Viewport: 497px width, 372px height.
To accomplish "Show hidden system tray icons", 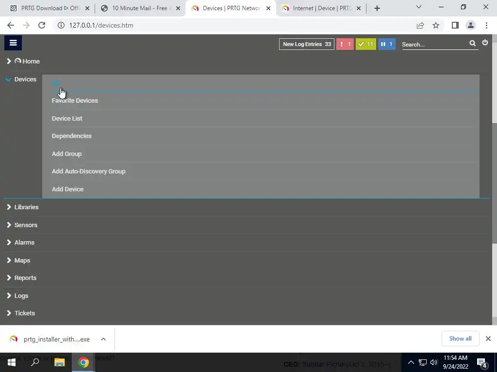I will 411,362.
